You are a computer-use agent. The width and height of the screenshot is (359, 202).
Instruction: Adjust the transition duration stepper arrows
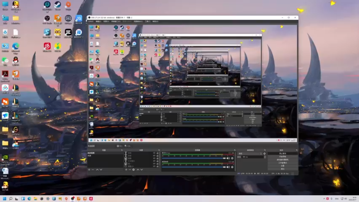(x=265, y=157)
